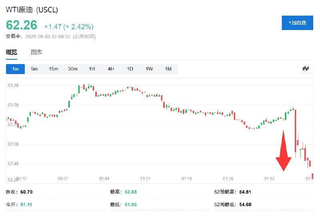Click 昨收 value 60.79

tap(26, 192)
